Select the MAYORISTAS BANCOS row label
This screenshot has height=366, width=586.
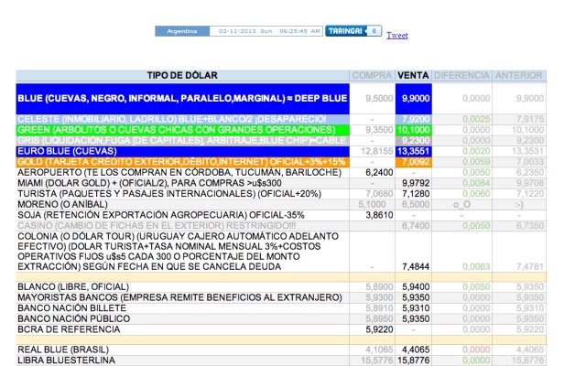[179, 297]
